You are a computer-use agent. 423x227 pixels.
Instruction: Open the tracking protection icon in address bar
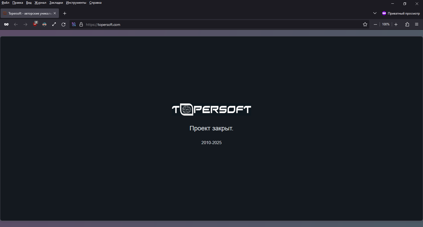(x=74, y=24)
